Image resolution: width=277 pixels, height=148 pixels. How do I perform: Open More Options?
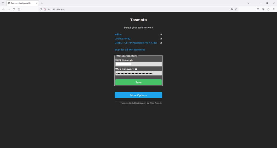138,95
